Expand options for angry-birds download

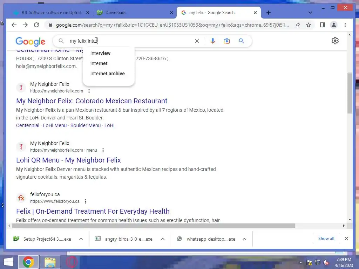pos(163,239)
